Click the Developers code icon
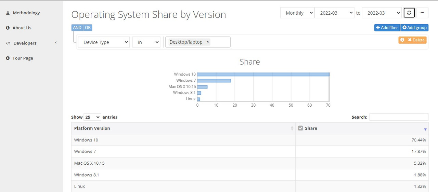This screenshot has height=192, width=438. click(8, 43)
